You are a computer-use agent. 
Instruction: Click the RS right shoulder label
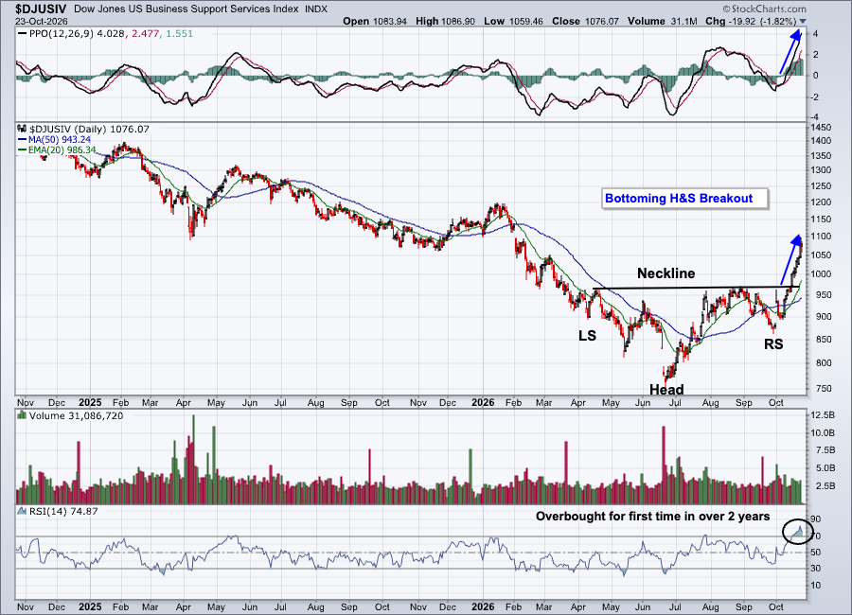[x=773, y=343]
